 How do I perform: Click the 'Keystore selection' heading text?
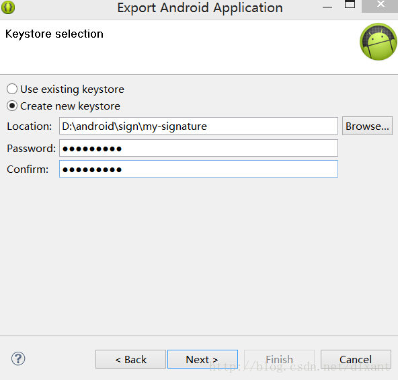54,34
